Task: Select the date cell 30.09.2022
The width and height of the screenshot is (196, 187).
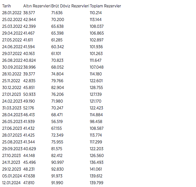Action: click(x=12, y=67)
